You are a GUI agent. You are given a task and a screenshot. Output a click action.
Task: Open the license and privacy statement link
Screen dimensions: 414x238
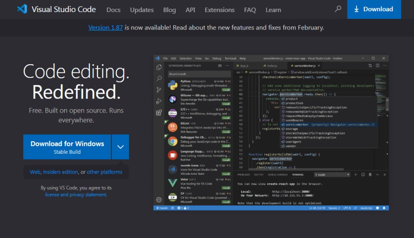(76, 194)
